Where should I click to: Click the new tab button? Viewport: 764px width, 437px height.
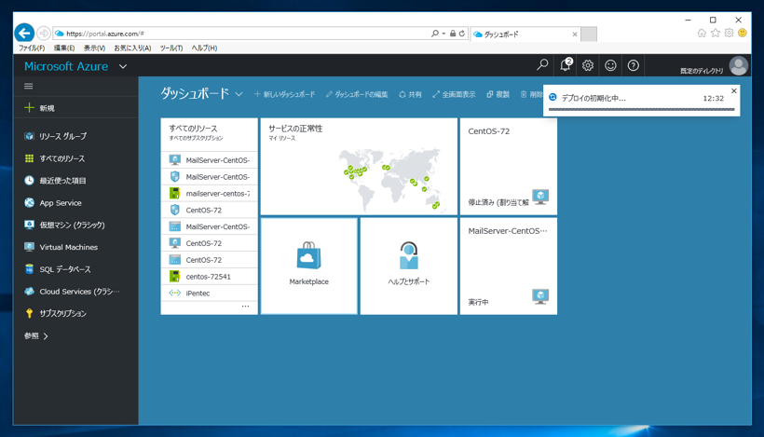[589, 34]
